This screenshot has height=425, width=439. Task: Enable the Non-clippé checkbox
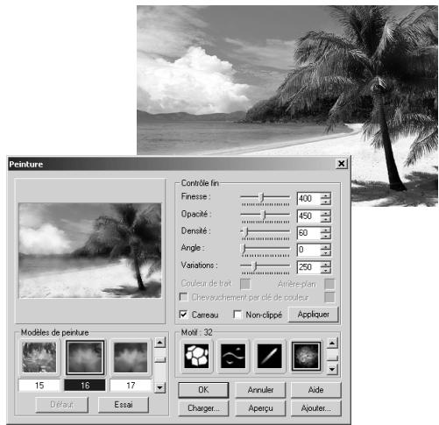pos(237,315)
